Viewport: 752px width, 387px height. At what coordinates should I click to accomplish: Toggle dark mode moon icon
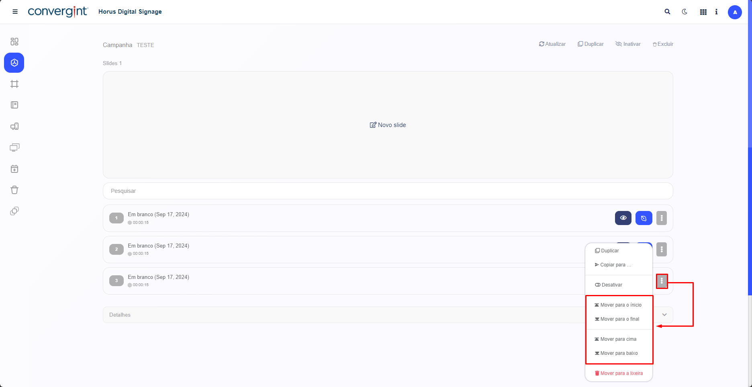(685, 12)
